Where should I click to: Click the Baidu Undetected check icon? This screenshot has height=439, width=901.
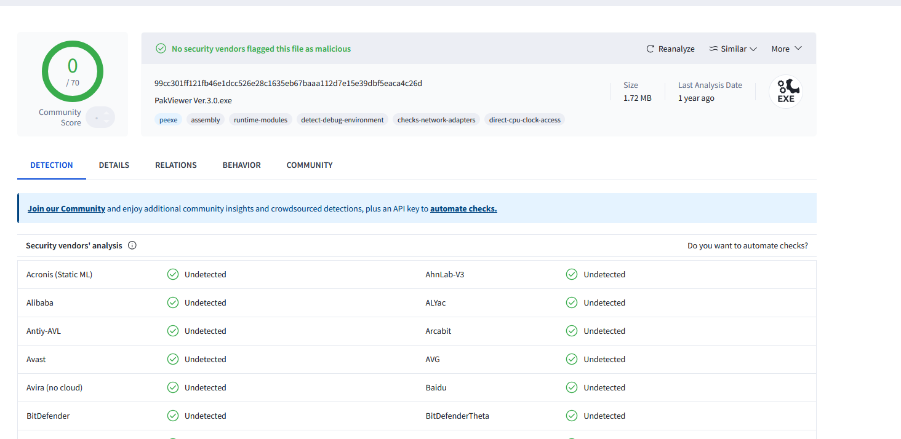click(x=572, y=387)
